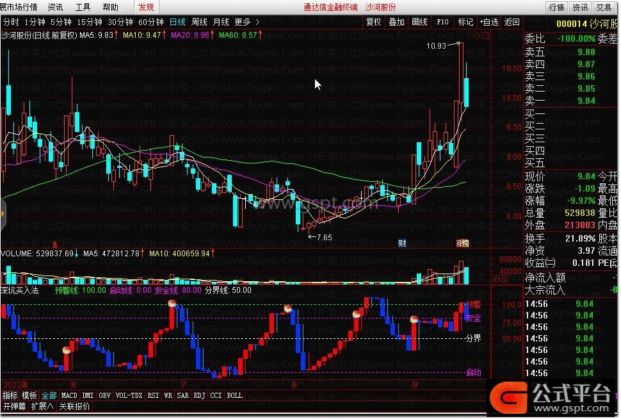Click the 关联报价 related quotes button
Viewport: 621px width, 419px height.
(74, 406)
